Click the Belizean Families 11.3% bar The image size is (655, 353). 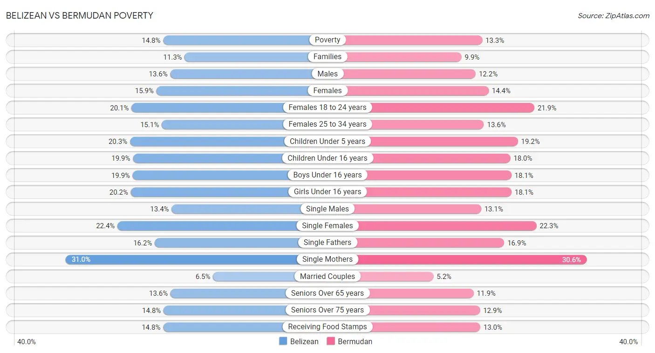[256, 57]
